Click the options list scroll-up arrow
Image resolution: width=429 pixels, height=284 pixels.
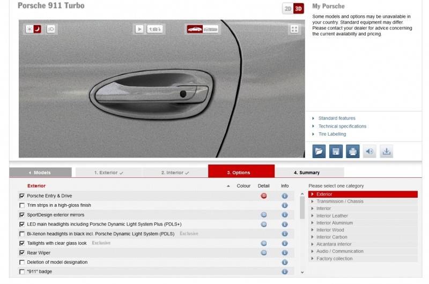(x=302, y=194)
